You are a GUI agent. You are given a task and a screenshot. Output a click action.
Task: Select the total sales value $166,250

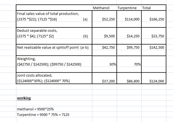click(157, 19)
